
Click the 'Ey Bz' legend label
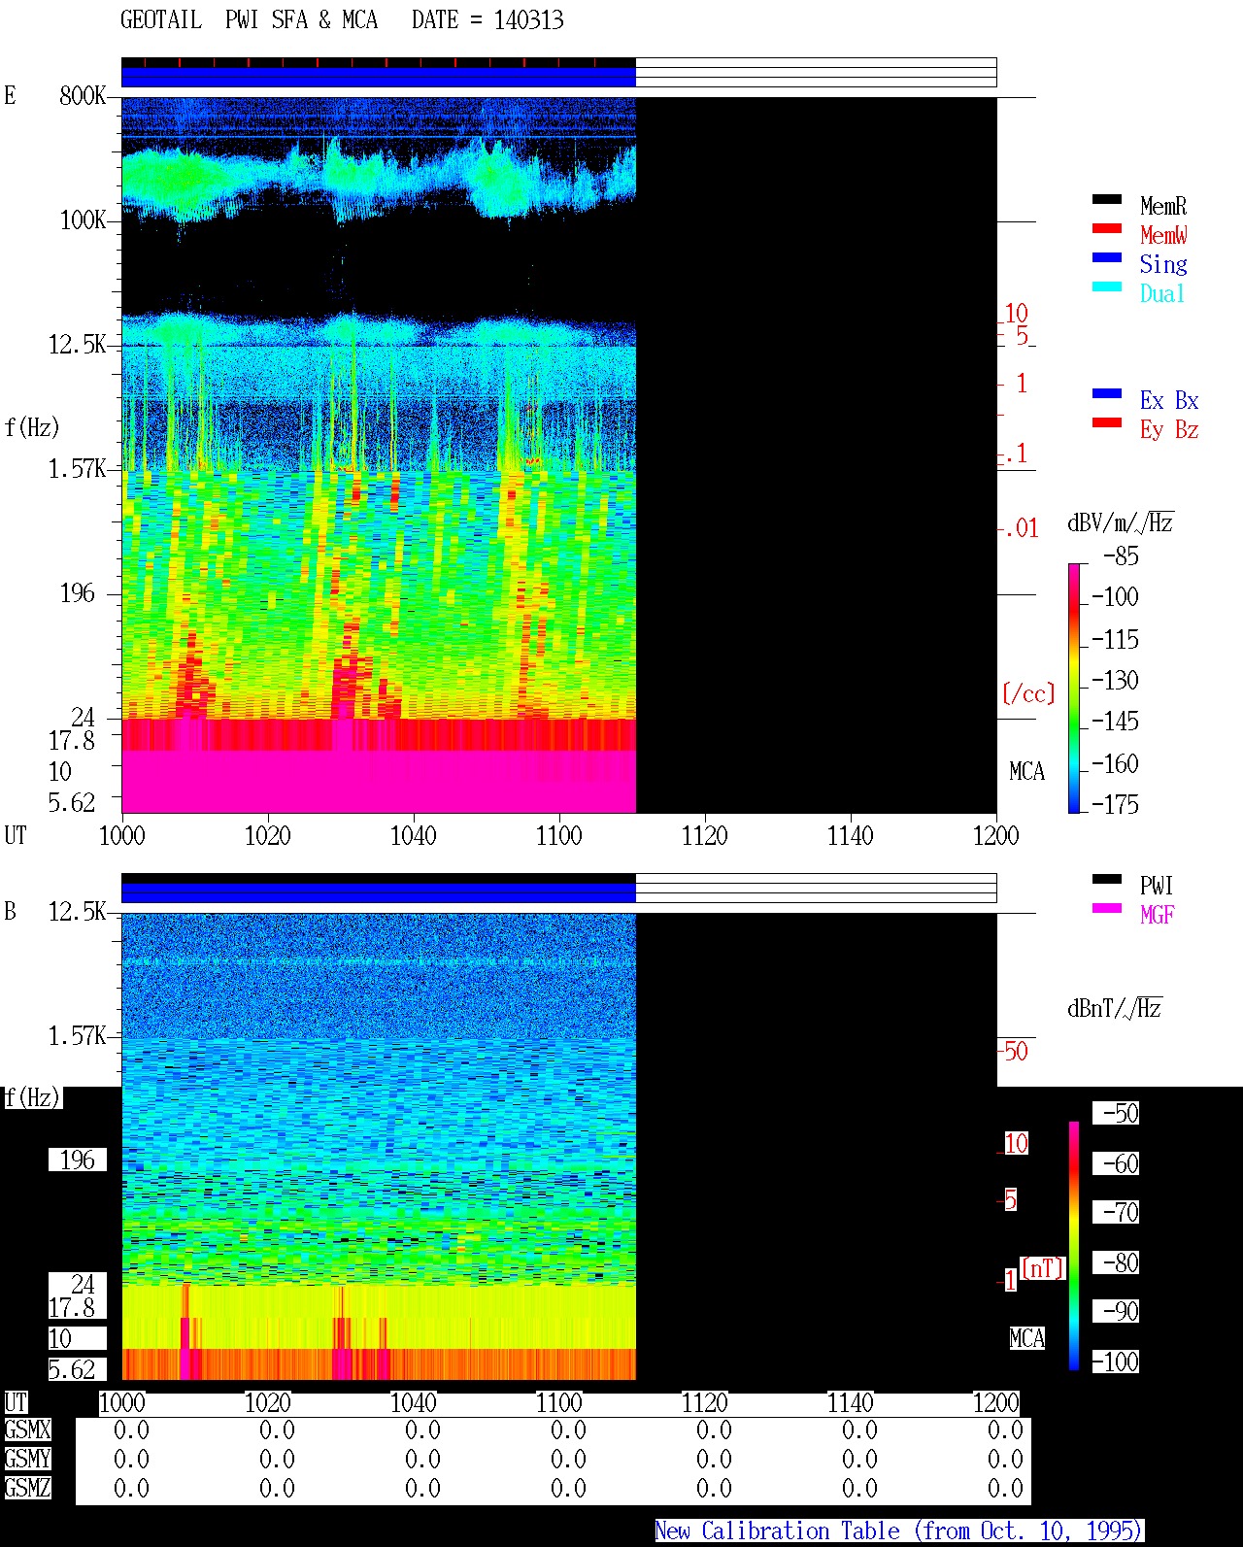click(1169, 429)
